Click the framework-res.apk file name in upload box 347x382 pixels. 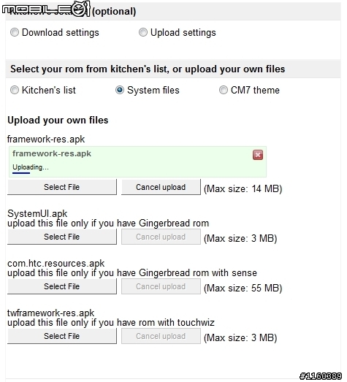tap(52, 153)
